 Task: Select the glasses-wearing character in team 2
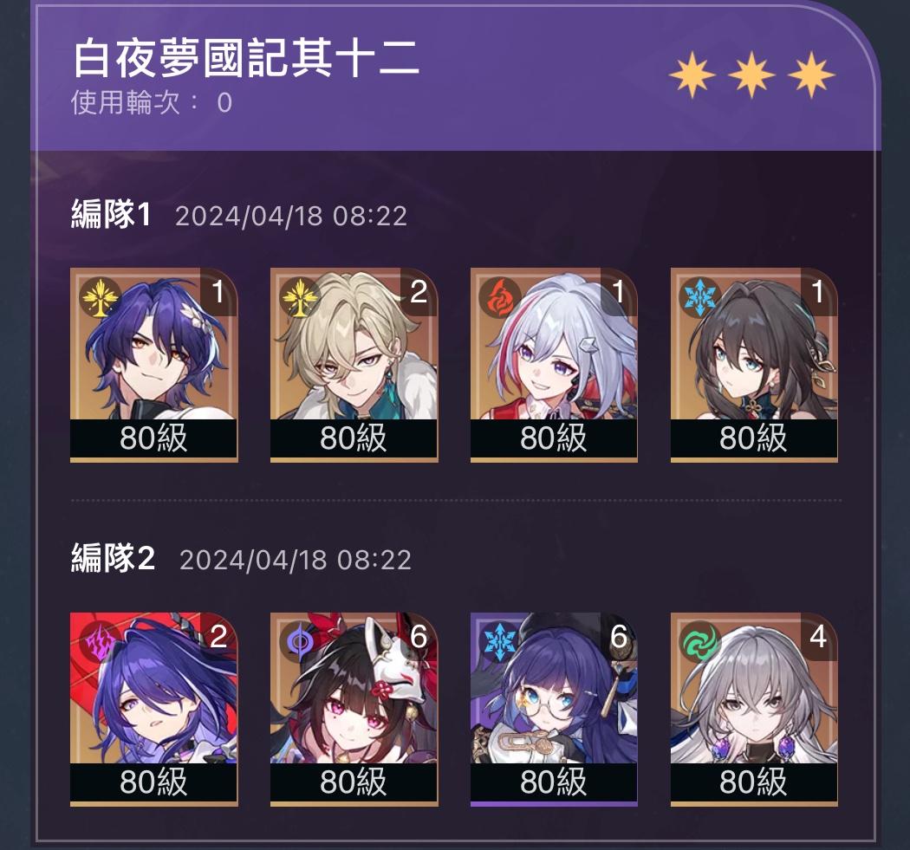[x=554, y=709]
